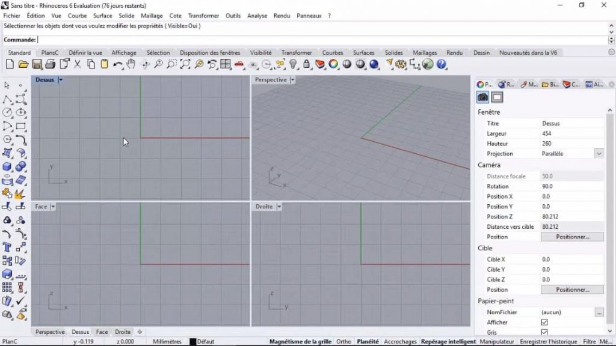Choose the Sphère solid tool in sidebar

tap(20, 167)
